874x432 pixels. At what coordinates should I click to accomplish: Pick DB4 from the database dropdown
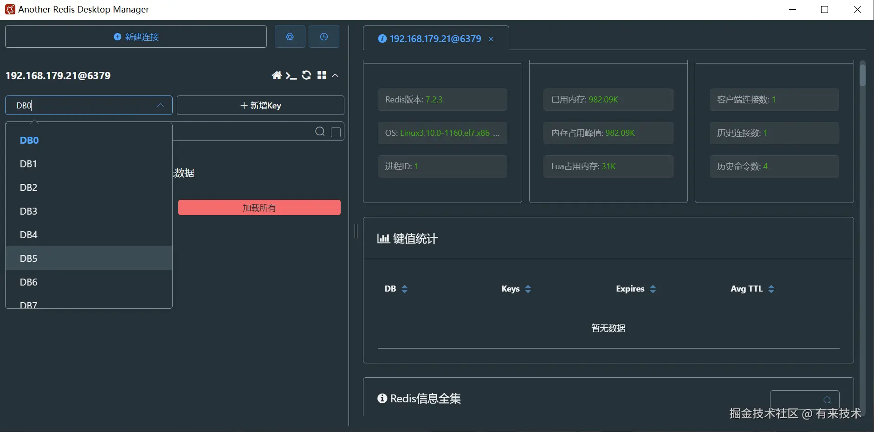[x=89, y=235]
